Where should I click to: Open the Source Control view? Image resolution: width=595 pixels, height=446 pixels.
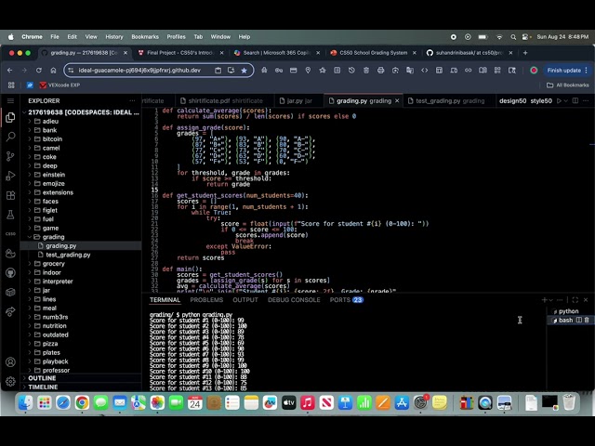click(10, 156)
